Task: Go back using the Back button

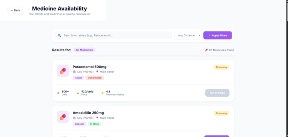Action: tap(15, 10)
